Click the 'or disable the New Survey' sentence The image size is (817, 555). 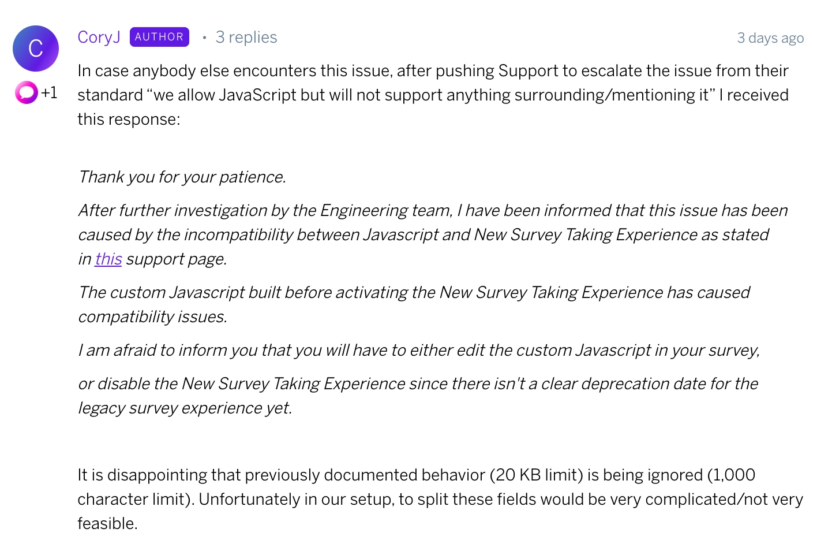[x=418, y=396]
